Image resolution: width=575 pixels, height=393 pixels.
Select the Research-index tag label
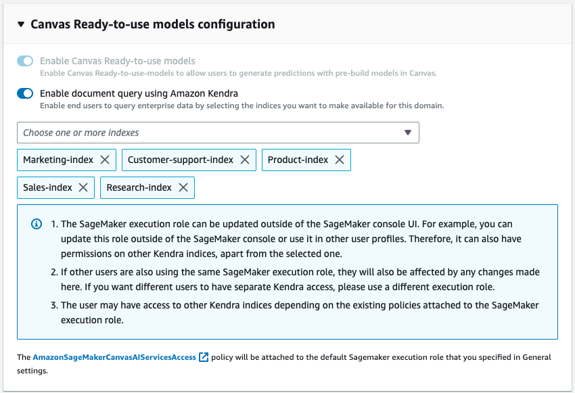click(139, 187)
